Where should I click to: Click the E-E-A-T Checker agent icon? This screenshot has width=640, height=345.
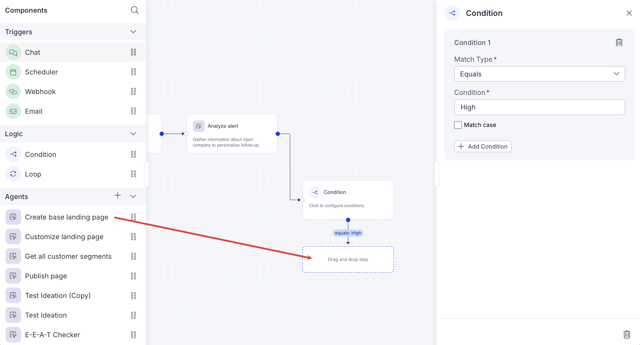(13, 335)
